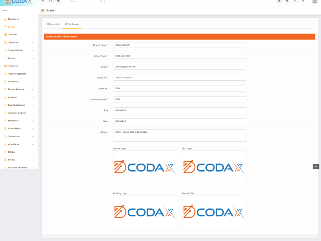
Task: Expand the Admission menu plus
Action: (33, 43)
